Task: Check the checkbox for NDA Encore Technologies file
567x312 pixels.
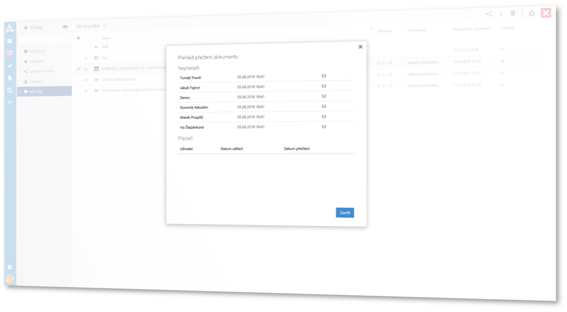Action: [79, 90]
